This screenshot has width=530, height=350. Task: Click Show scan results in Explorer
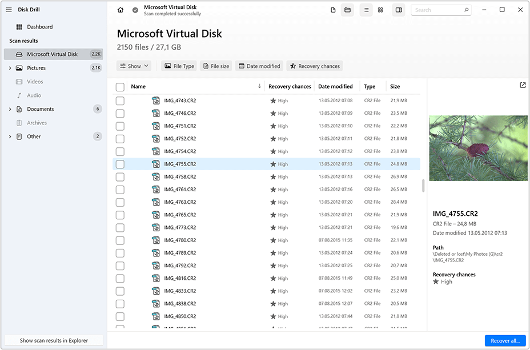54,340
